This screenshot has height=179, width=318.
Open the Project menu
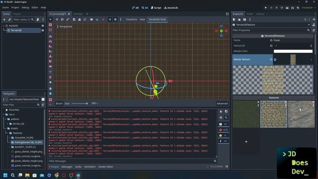[x=15, y=7]
